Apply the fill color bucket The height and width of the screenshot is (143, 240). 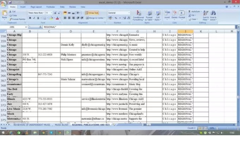coord(52,18)
